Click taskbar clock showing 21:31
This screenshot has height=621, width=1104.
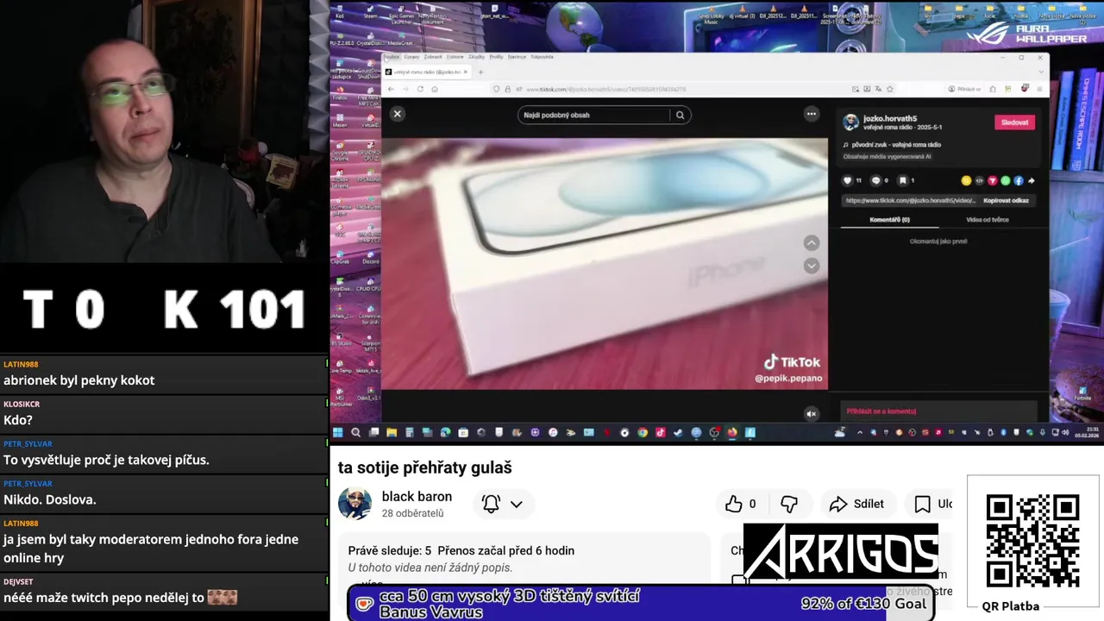pyautogui.click(x=1087, y=432)
